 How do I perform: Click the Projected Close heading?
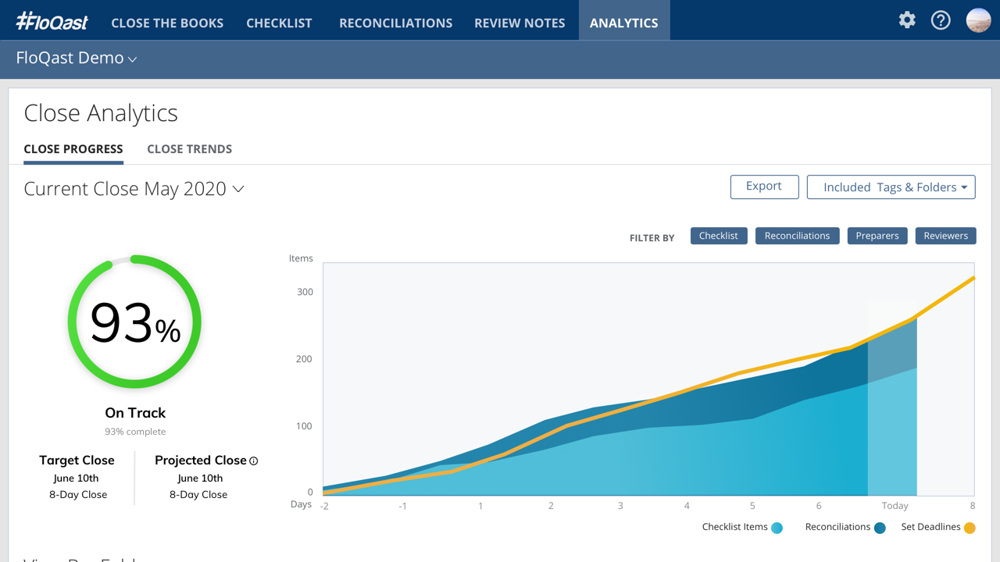[201, 461]
